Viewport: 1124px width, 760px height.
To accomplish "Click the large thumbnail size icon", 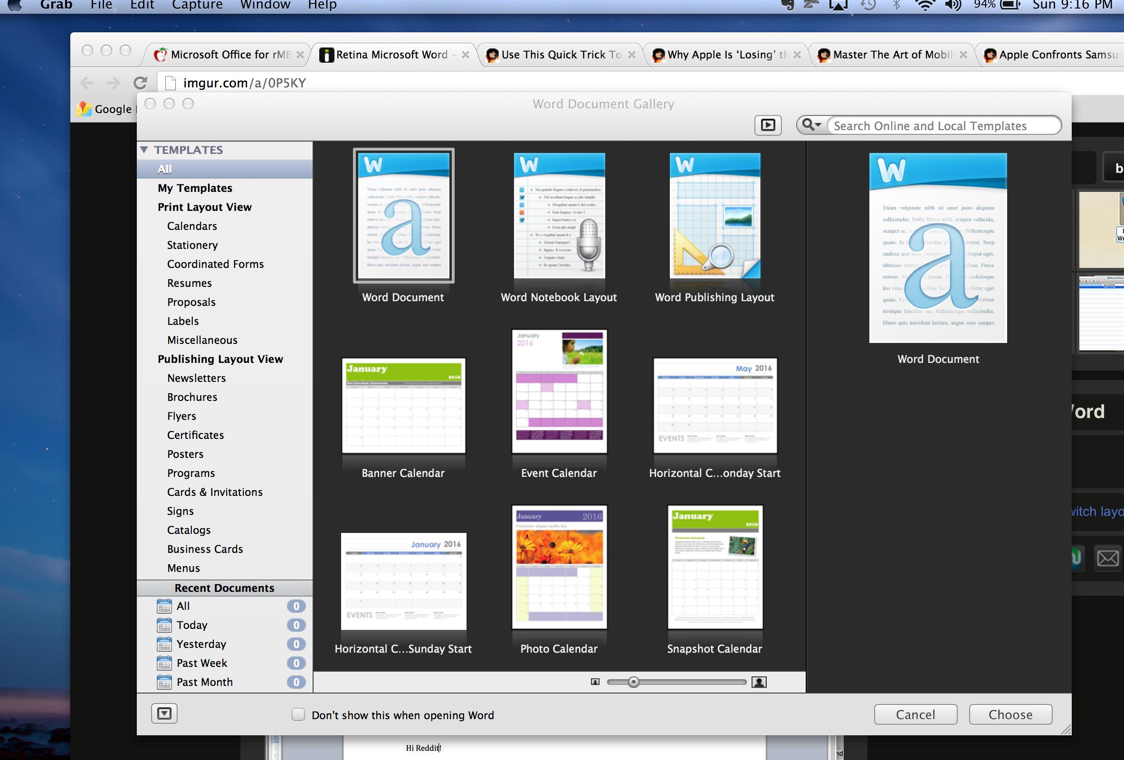I will tap(759, 682).
